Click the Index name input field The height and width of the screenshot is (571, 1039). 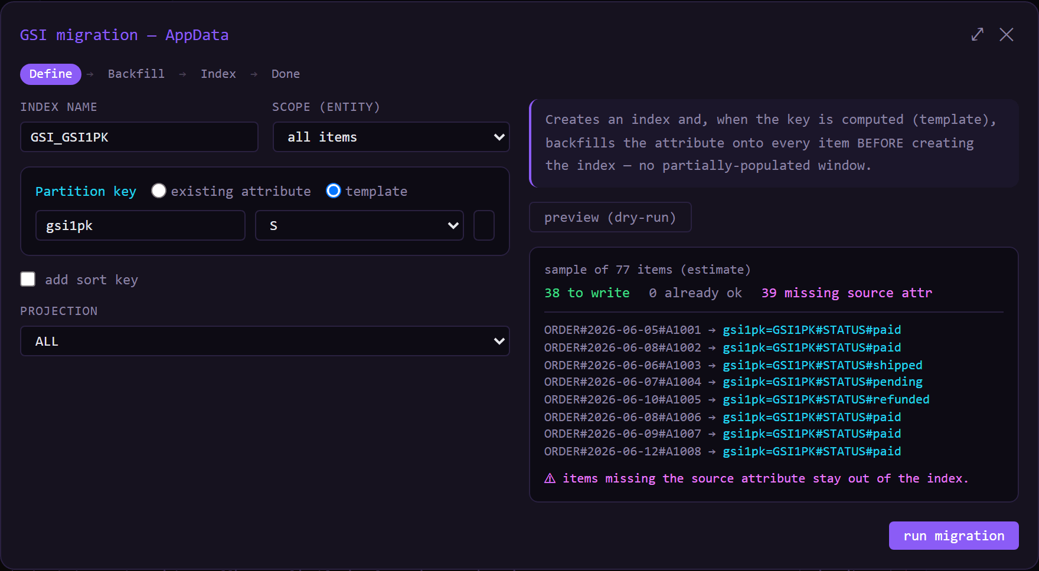click(x=139, y=137)
